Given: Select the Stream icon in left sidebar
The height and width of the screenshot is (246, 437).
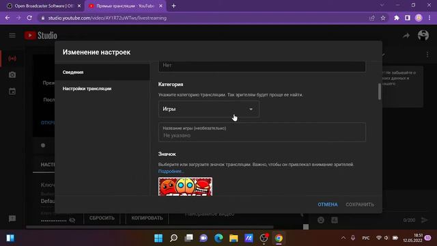Looking at the screenshot, I should (x=12, y=59).
